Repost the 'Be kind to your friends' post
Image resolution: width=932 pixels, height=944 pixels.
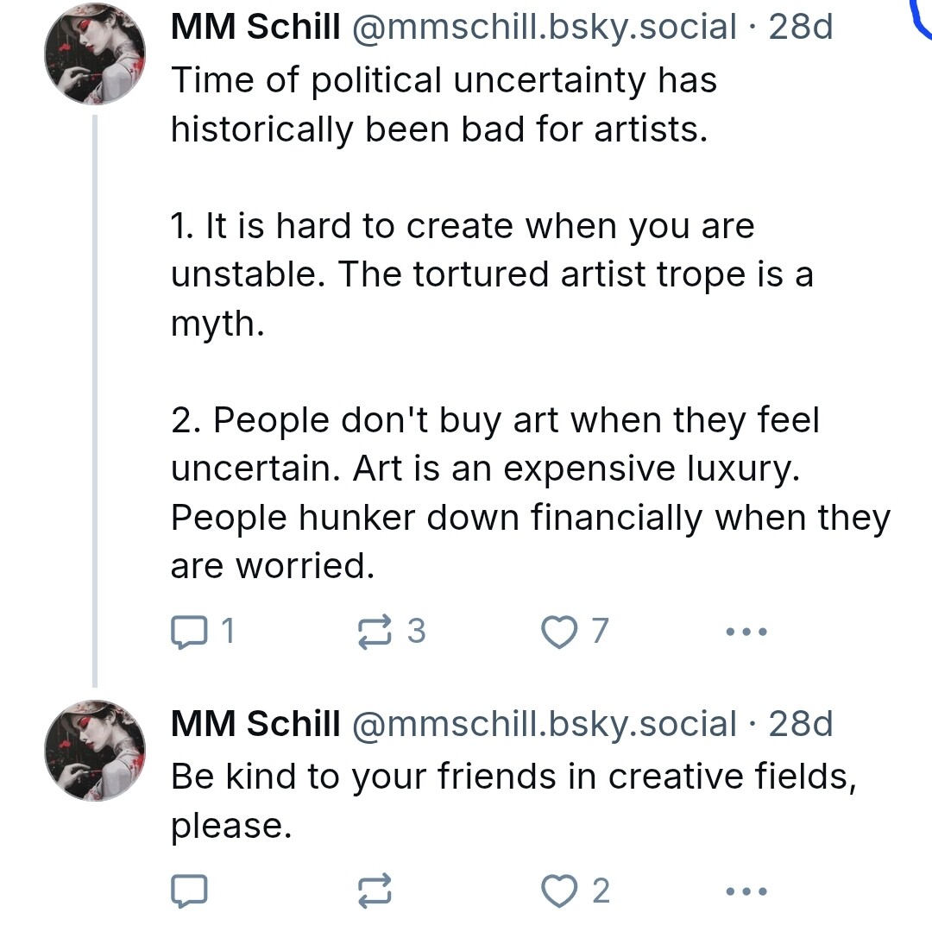point(376,891)
